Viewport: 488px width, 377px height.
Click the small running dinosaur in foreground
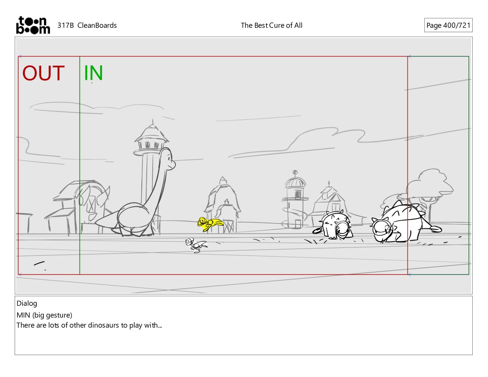click(x=196, y=245)
